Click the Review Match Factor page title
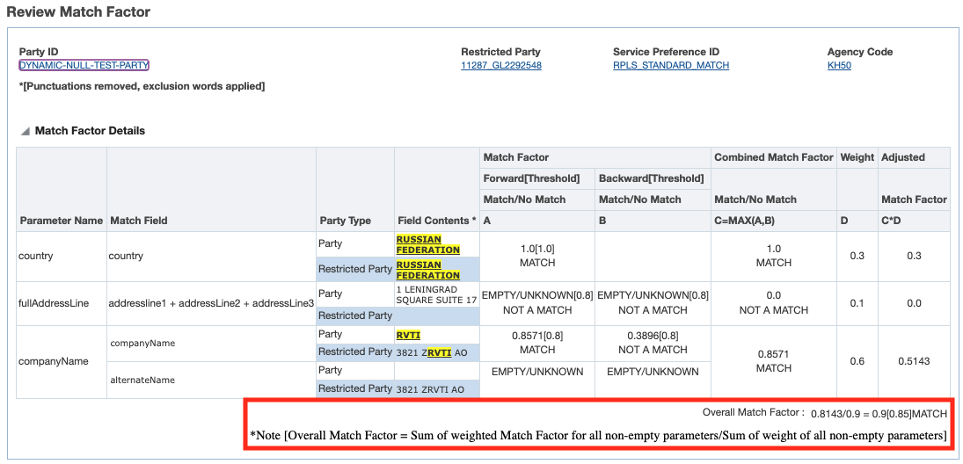This screenshot has width=963, height=464. [78, 12]
